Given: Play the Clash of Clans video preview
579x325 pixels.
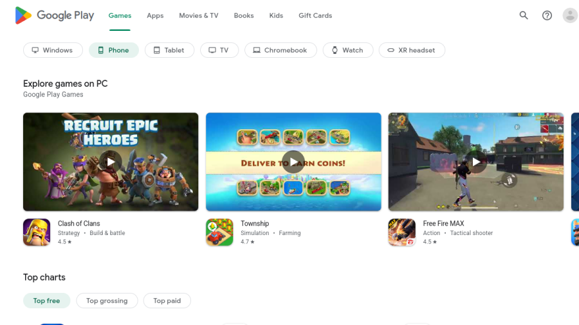Looking at the screenshot, I should pyautogui.click(x=111, y=162).
